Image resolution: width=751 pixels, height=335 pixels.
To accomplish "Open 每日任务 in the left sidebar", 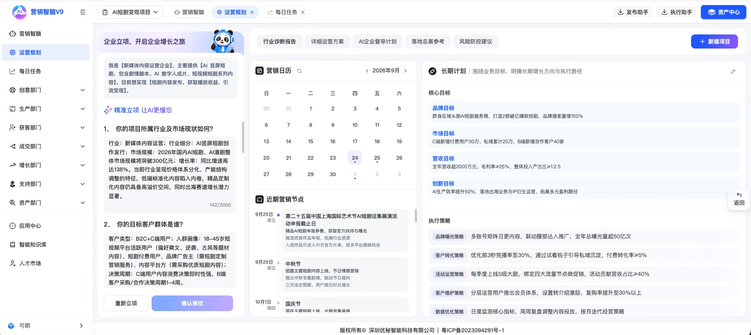I will point(46,71).
